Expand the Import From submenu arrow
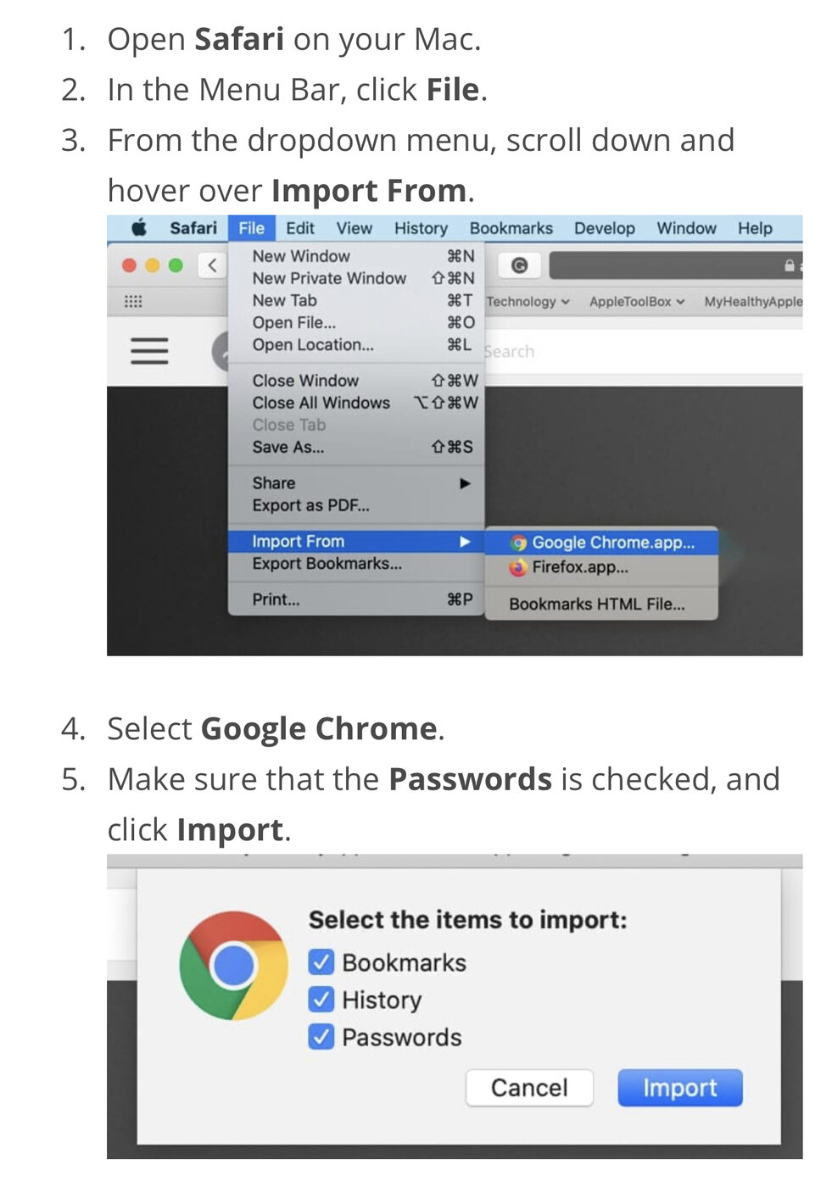This screenshot has width=832, height=1187. (465, 542)
